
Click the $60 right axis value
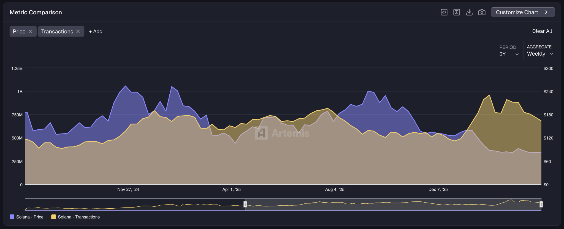pos(547,162)
